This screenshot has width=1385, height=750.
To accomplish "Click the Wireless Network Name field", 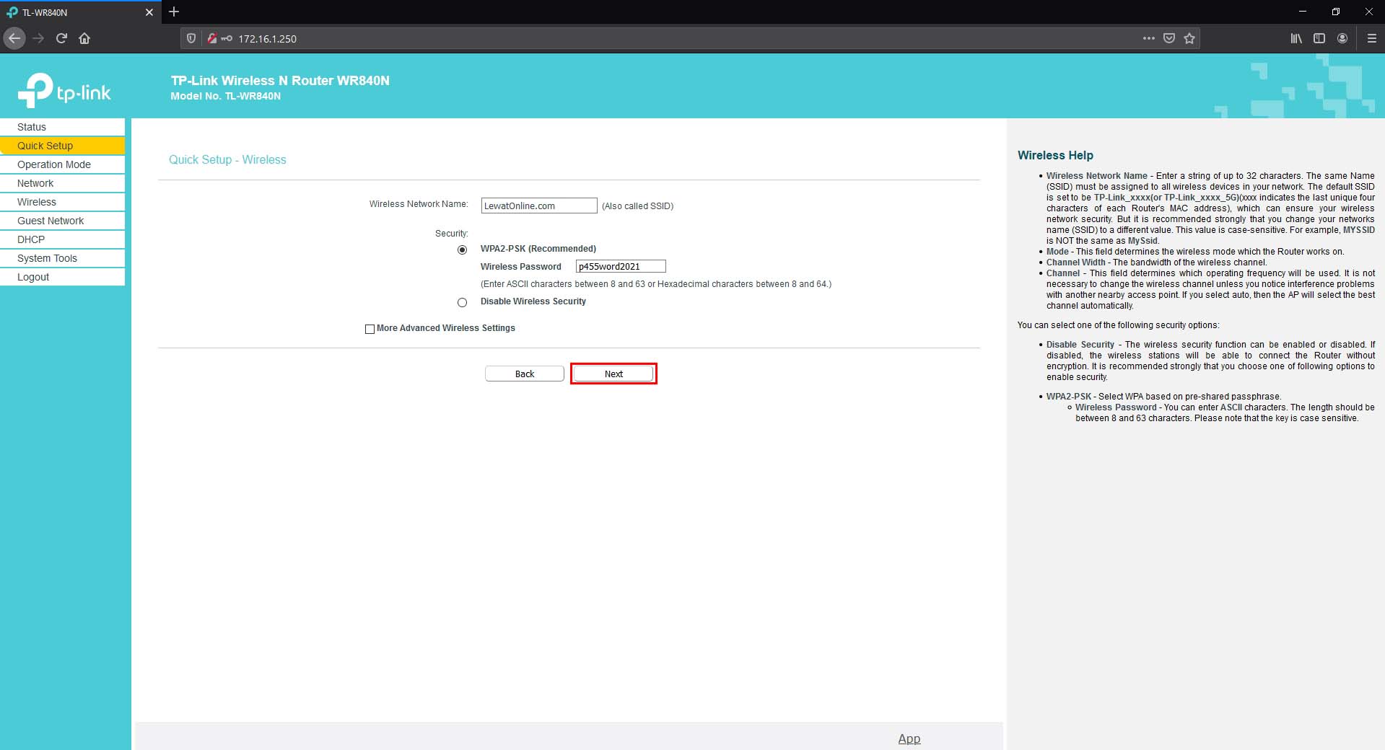I will click(x=539, y=206).
